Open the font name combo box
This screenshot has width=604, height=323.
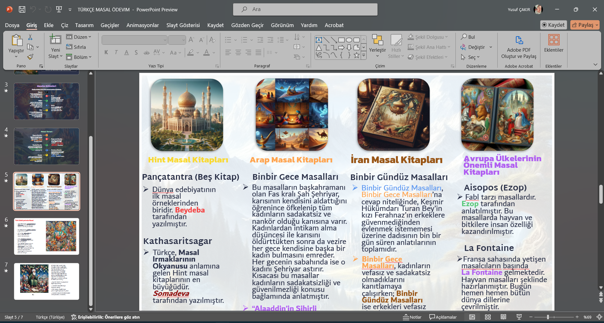(134, 40)
